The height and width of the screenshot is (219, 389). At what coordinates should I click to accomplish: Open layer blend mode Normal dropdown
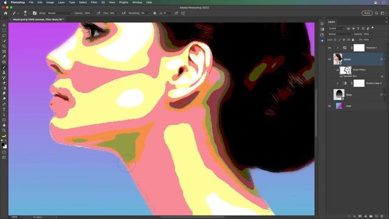click(x=340, y=34)
